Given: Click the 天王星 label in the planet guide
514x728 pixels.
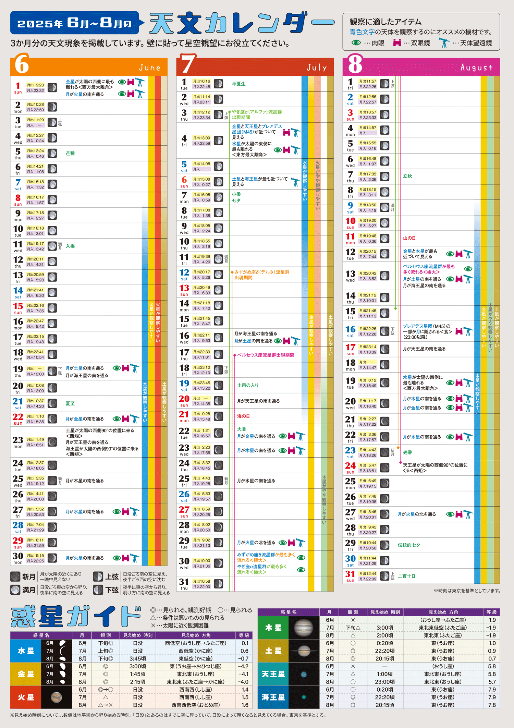Looking at the screenshot, I should (x=273, y=674).
